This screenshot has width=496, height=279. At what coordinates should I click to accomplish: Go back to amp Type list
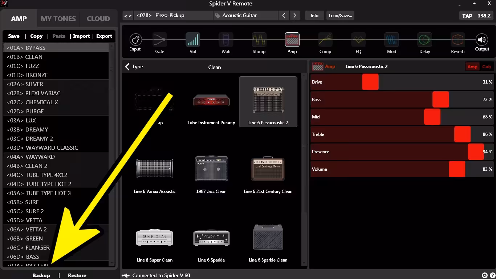coord(134,66)
